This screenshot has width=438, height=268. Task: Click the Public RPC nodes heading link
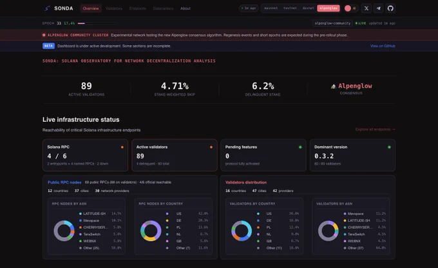(x=64, y=182)
